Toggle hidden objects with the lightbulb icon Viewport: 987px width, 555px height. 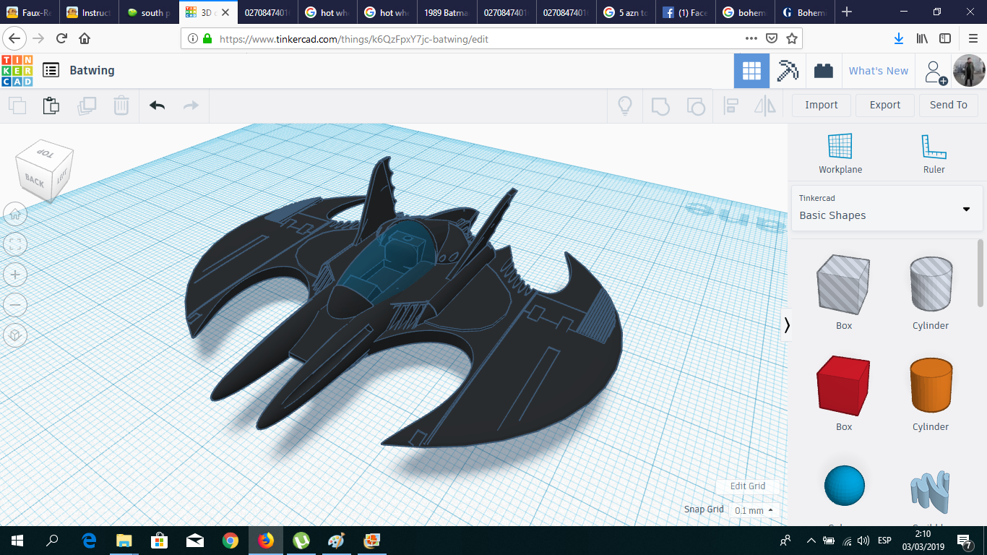pos(624,106)
